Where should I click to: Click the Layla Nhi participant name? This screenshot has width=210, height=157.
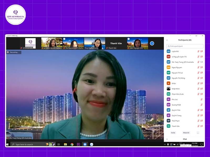pos(175,51)
